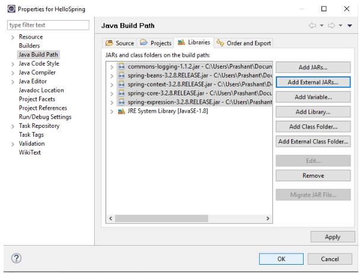Screen dimensions: 360x273
Task: Click the spring-core-3.2.8.RELEASE.jar icon
Action: click(122, 94)
